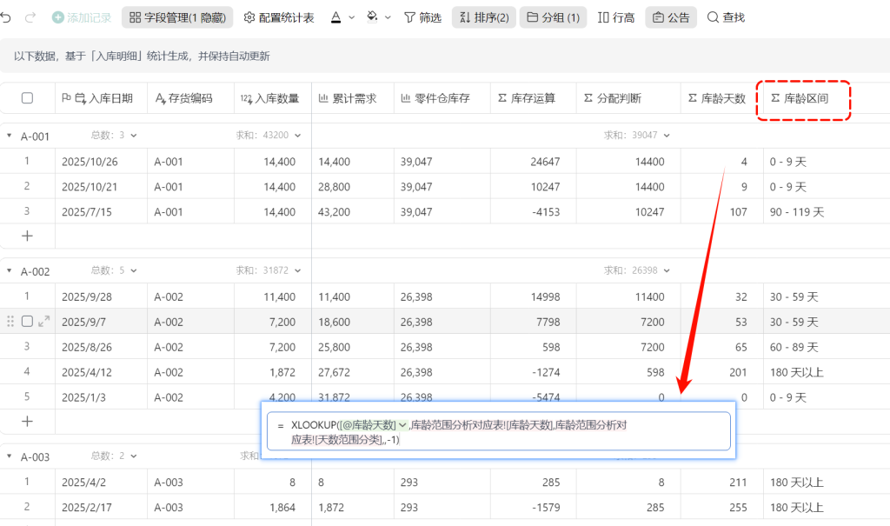
Task: Open the 公告 announcement
Action: click(671, 17)
